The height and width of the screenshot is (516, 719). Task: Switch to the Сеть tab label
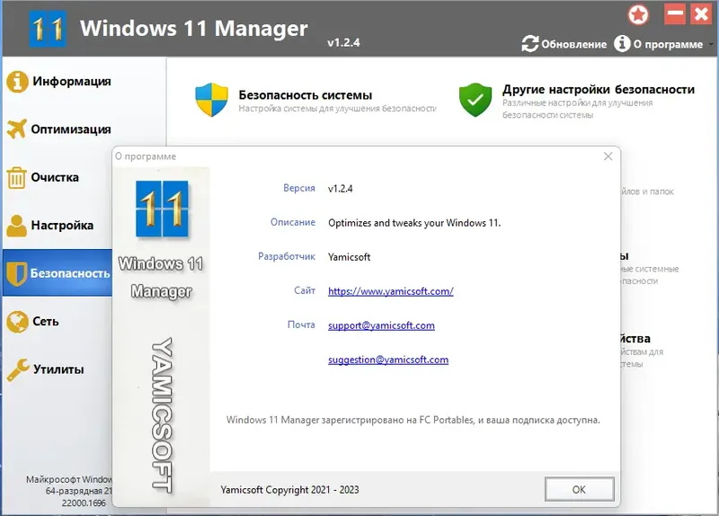[x=46, y=322]
